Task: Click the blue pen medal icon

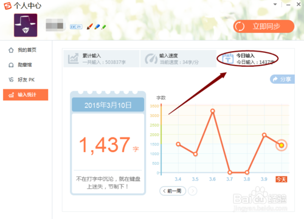Action: 97,27
